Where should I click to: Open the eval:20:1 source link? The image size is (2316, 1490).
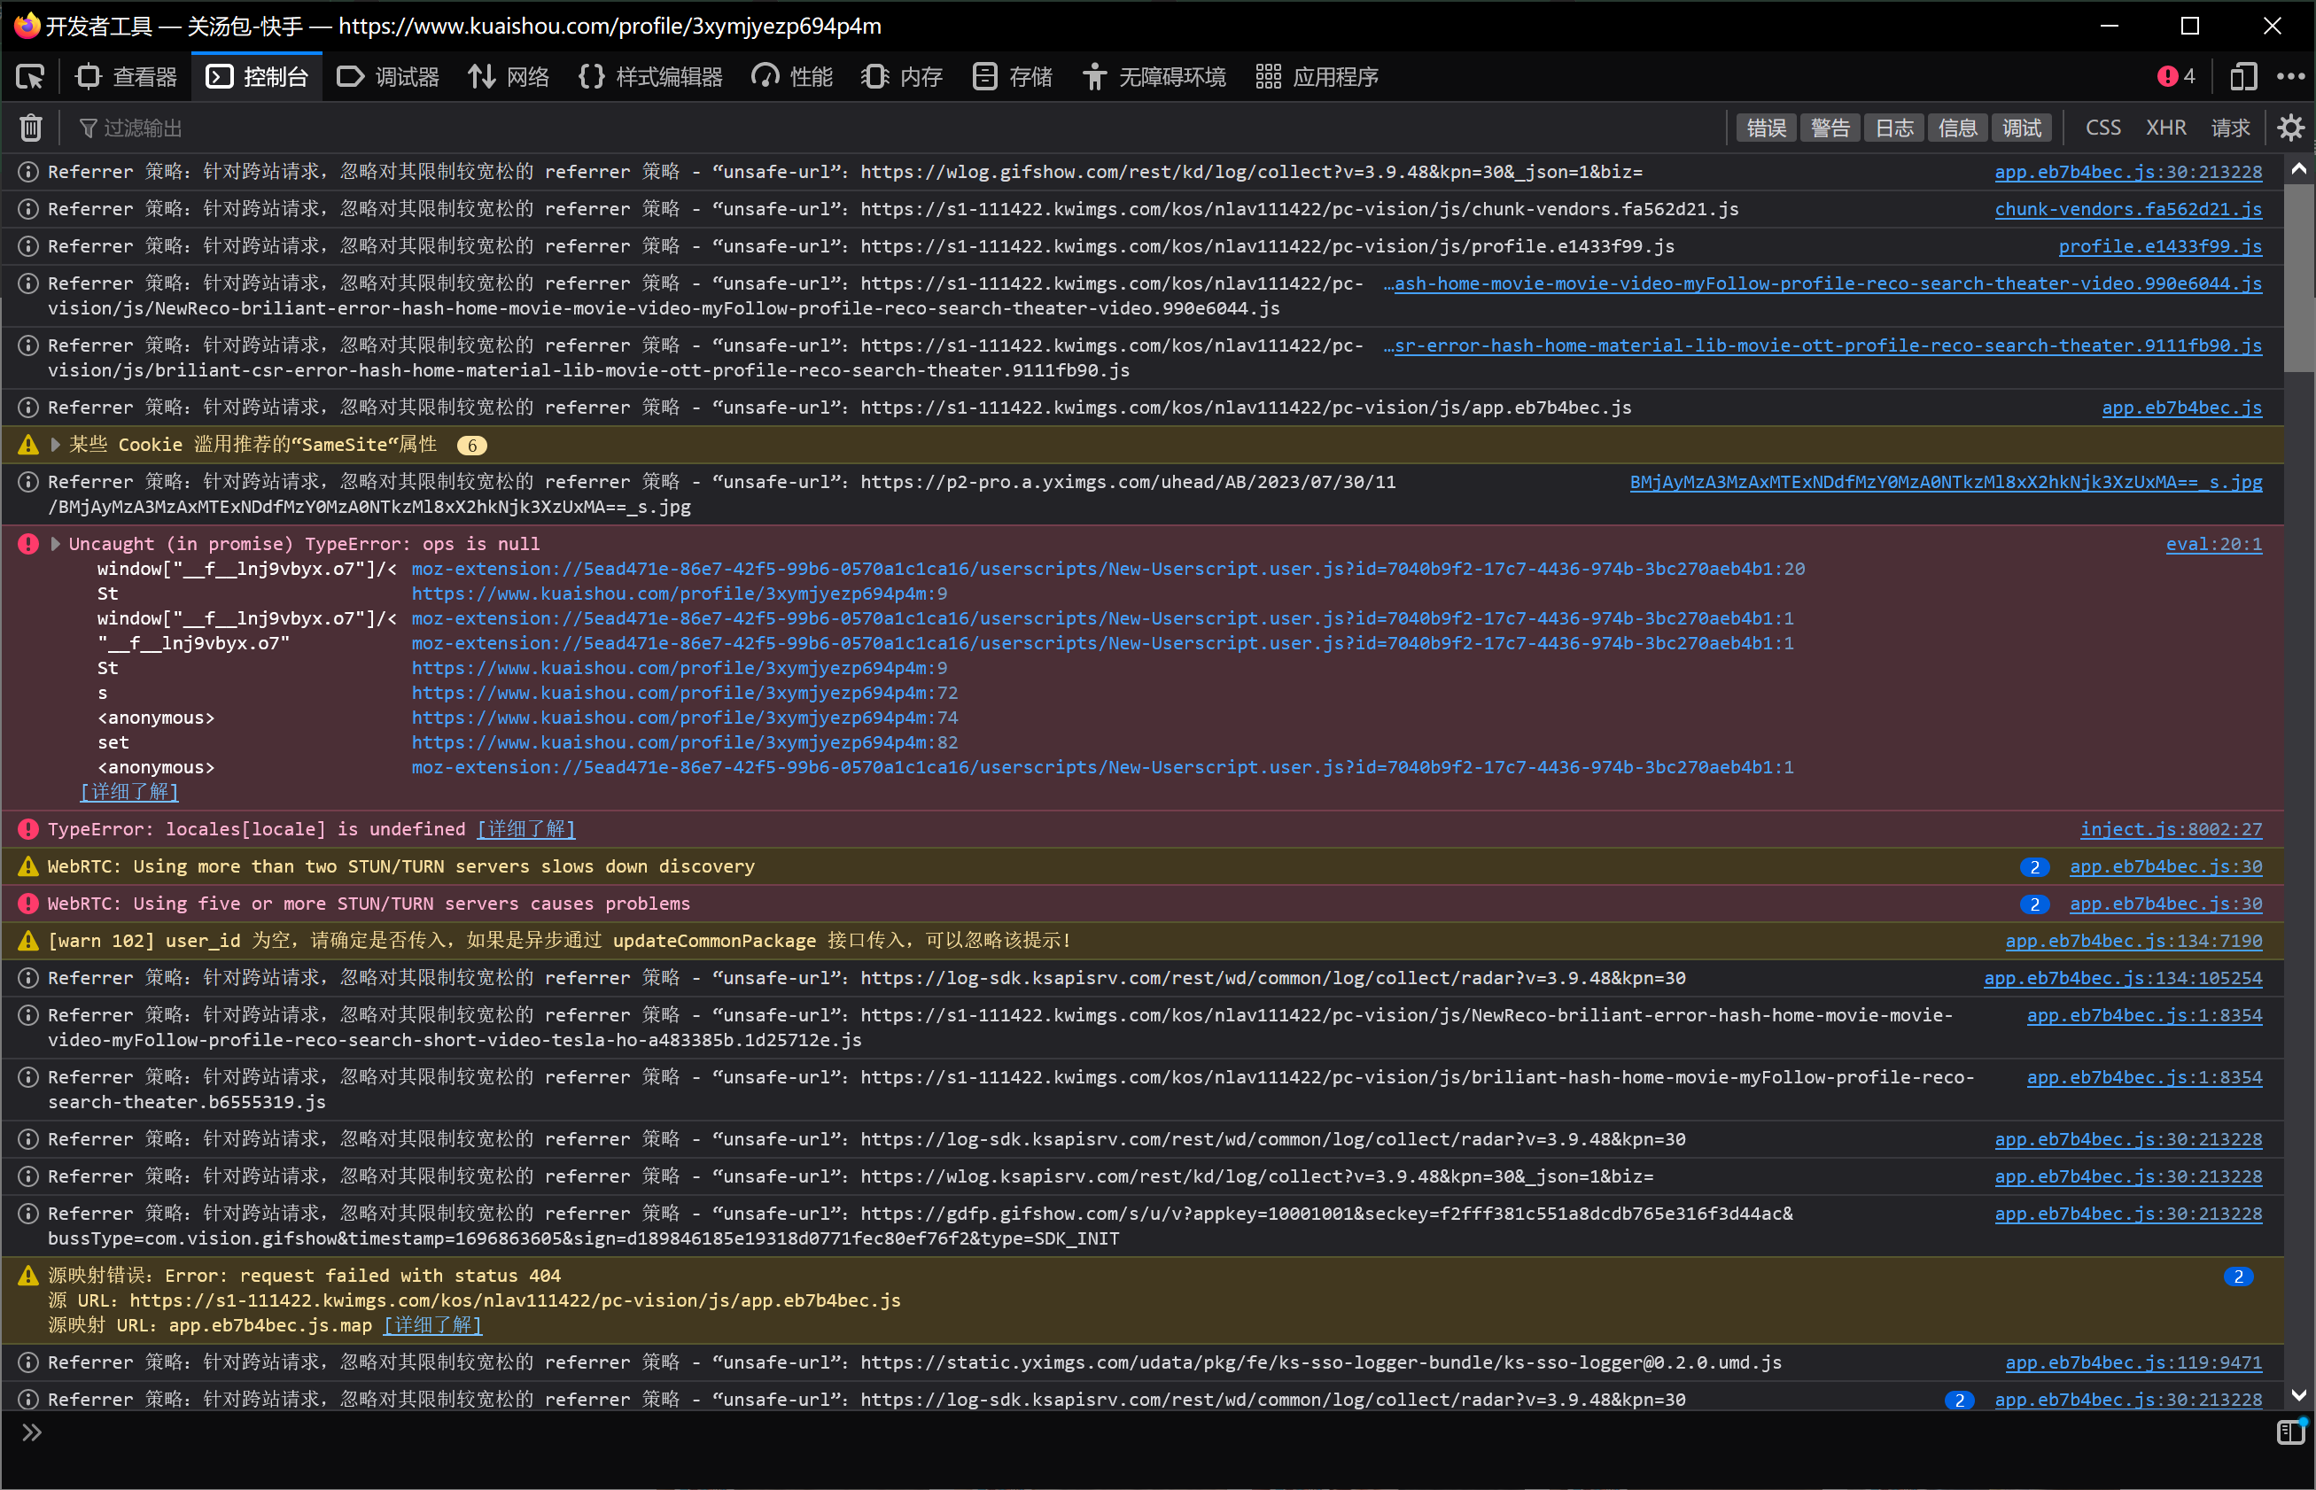(x=2213, y=544)
